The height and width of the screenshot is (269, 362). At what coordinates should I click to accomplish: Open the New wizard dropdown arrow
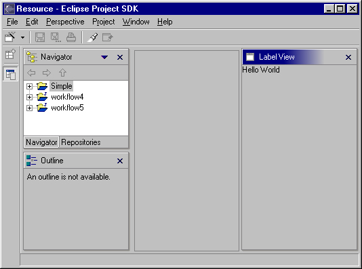coord(22,37)
